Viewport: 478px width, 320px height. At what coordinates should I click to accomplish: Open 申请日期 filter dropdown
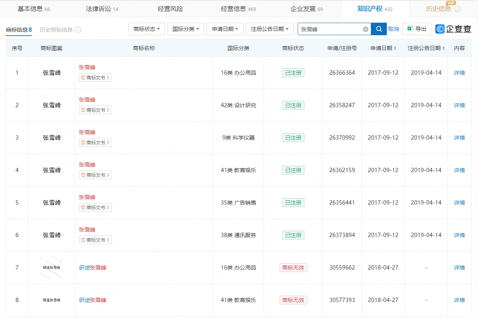(x=225, y=29)
